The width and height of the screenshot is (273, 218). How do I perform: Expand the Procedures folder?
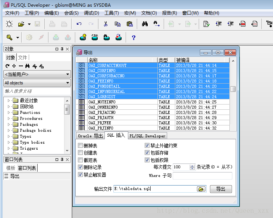tap(9, 118)
